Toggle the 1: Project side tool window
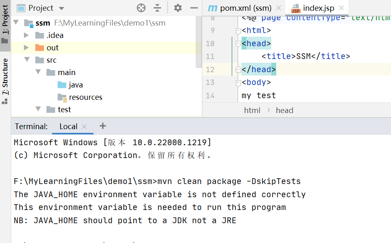The image size is (391, 243). click(5, 25)
